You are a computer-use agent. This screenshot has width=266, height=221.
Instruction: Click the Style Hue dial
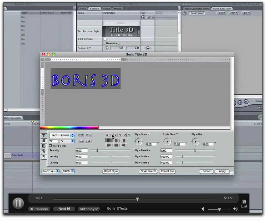point(196,142)
